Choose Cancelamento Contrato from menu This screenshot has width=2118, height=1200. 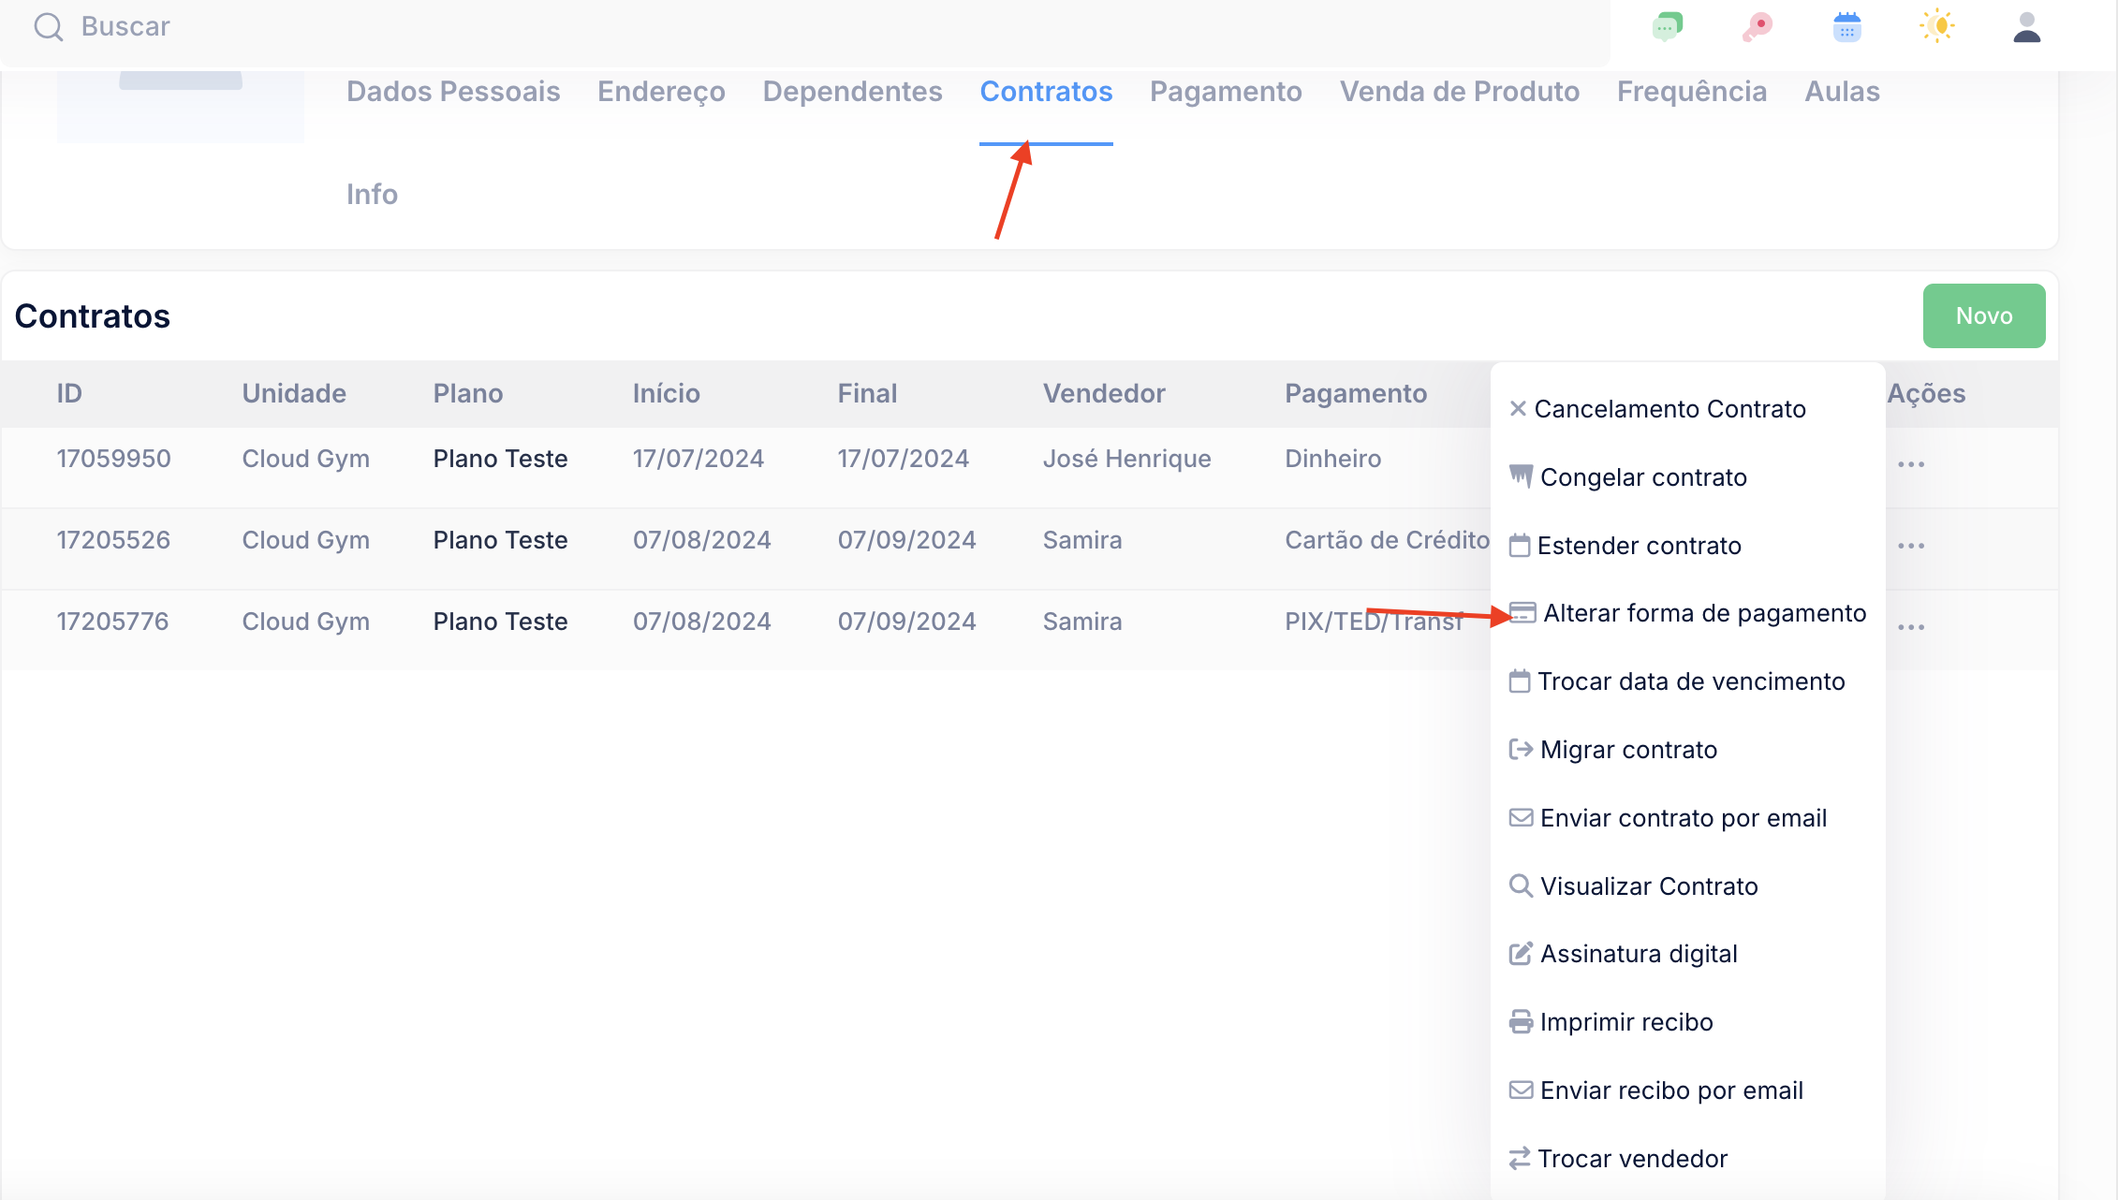[x=1669, y=409]
